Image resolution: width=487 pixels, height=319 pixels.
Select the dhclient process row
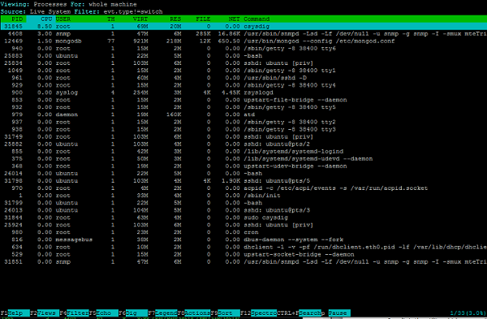point(243,247)
